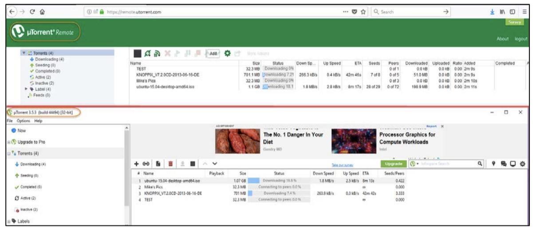The image size is (536, 232).
Task: Click the black square icon in Remote toolbar
Action: click(138, 53)
